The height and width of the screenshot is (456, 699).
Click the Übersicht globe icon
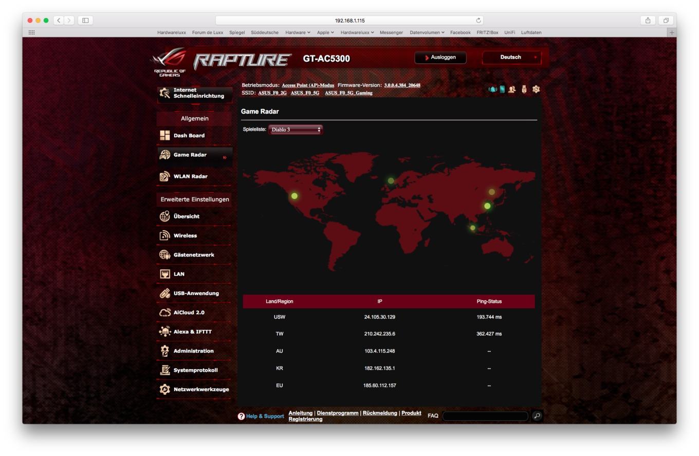click(x=165, y=216)
